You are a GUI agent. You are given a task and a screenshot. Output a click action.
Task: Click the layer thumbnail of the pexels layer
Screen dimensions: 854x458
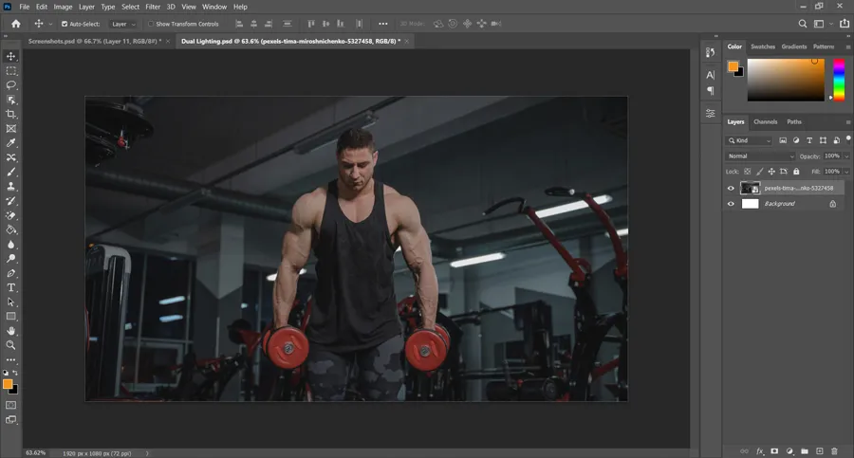click(x=750, y=189)
